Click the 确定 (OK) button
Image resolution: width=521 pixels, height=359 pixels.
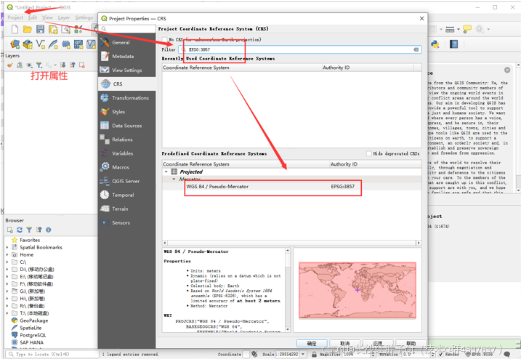(312, 344)
